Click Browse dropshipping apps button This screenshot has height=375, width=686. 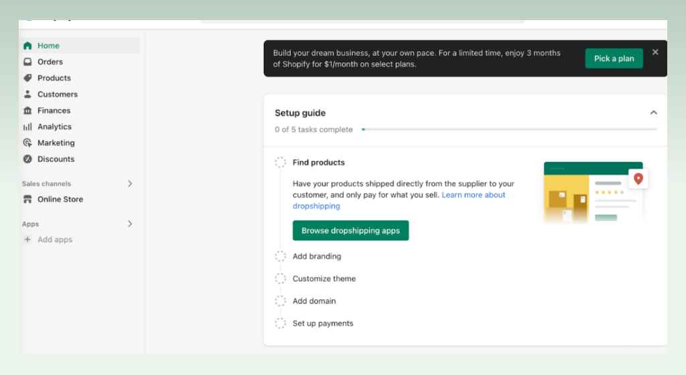[350, 230]
